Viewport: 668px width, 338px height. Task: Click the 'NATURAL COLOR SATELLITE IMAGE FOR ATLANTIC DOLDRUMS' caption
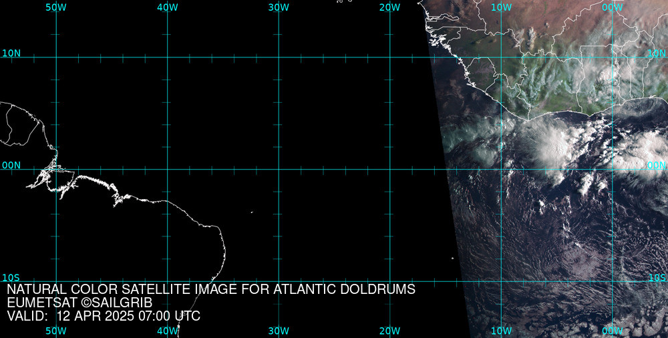(x=211, y=289)
